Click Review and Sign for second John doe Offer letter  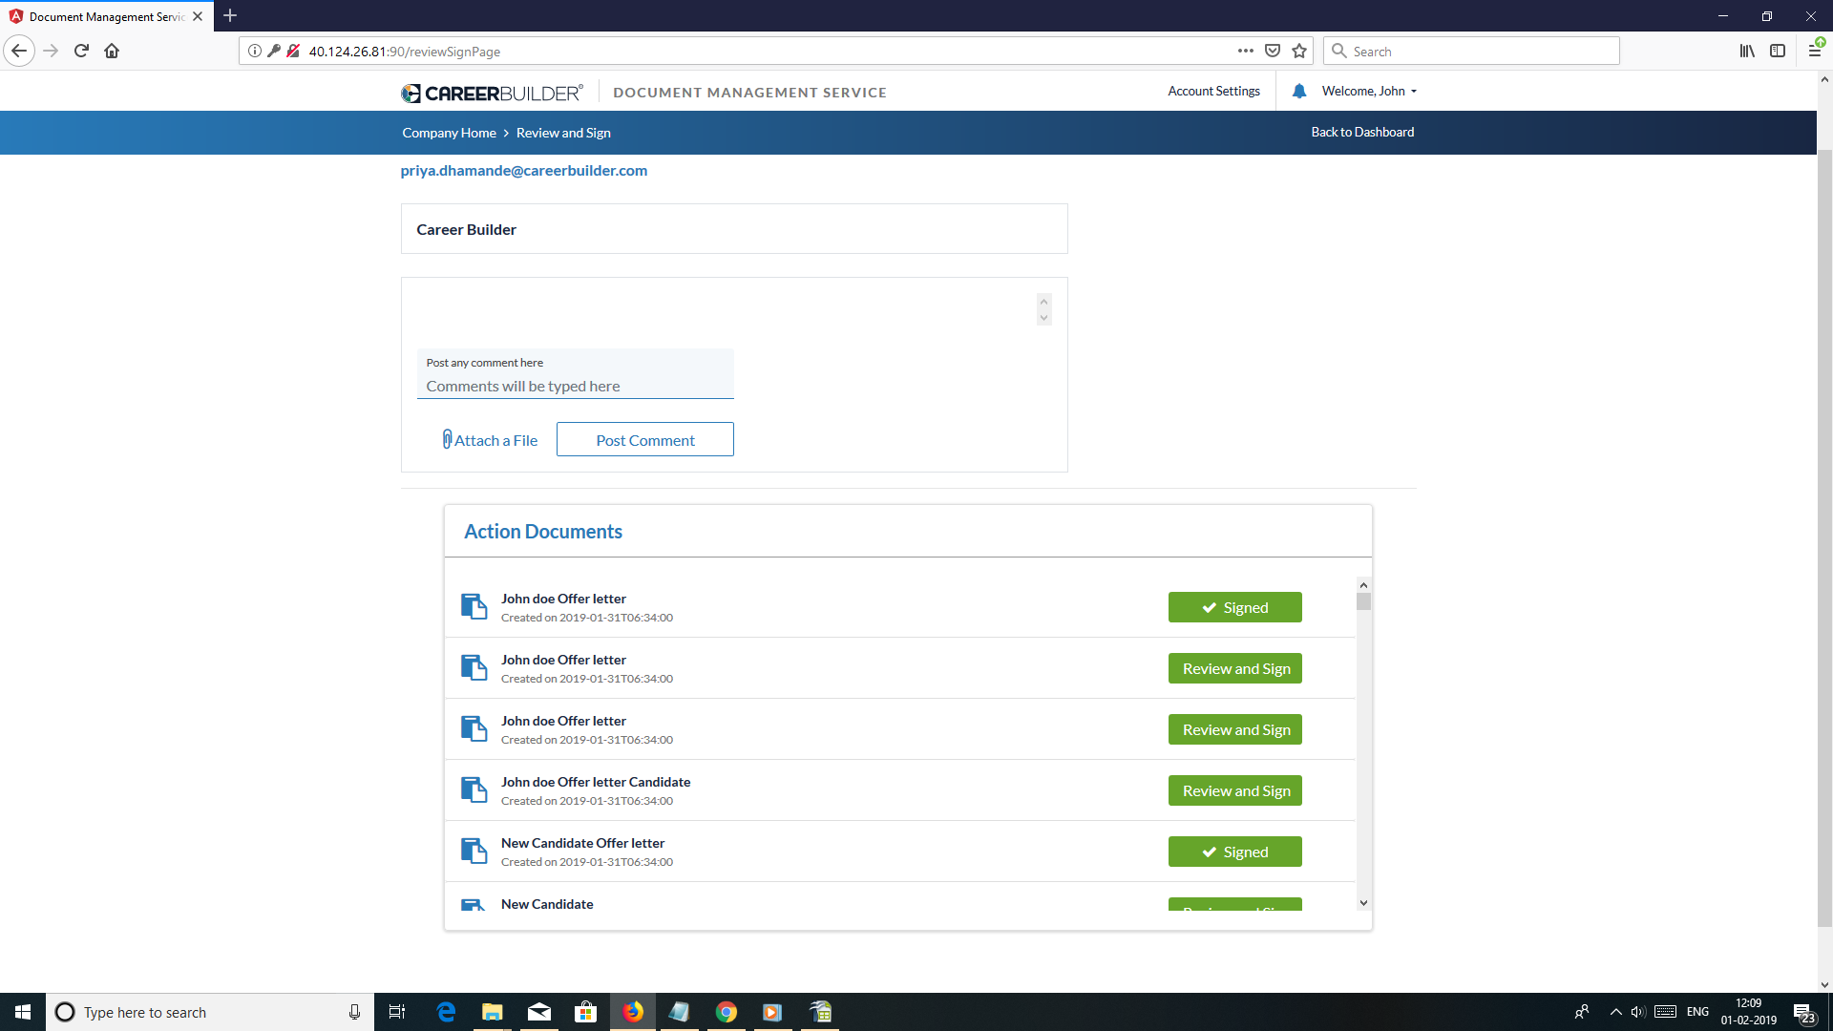click(x=1234, y=668)
